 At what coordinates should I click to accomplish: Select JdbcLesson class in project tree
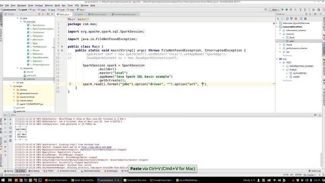tap(38, 40)
